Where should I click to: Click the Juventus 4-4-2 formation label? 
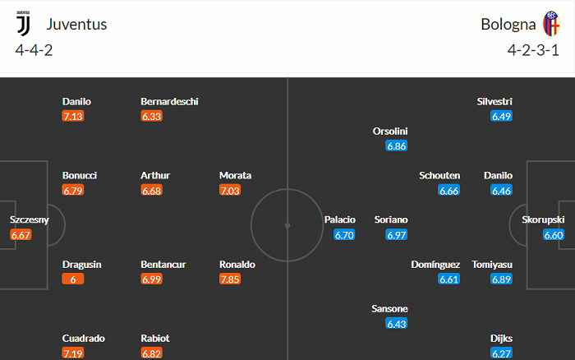(34, 50)
